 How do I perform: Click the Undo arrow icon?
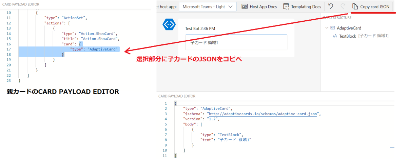[330, 6]
